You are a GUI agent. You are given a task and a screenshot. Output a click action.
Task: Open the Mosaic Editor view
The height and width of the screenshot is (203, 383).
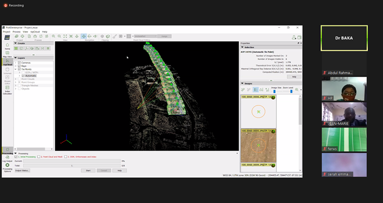coord(8,80)
